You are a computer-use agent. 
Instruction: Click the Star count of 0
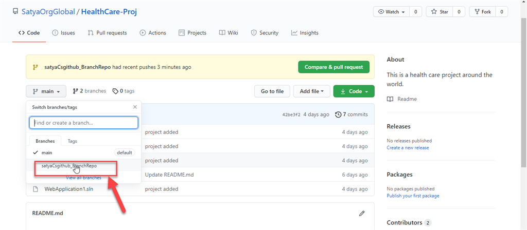pos(459,12)
